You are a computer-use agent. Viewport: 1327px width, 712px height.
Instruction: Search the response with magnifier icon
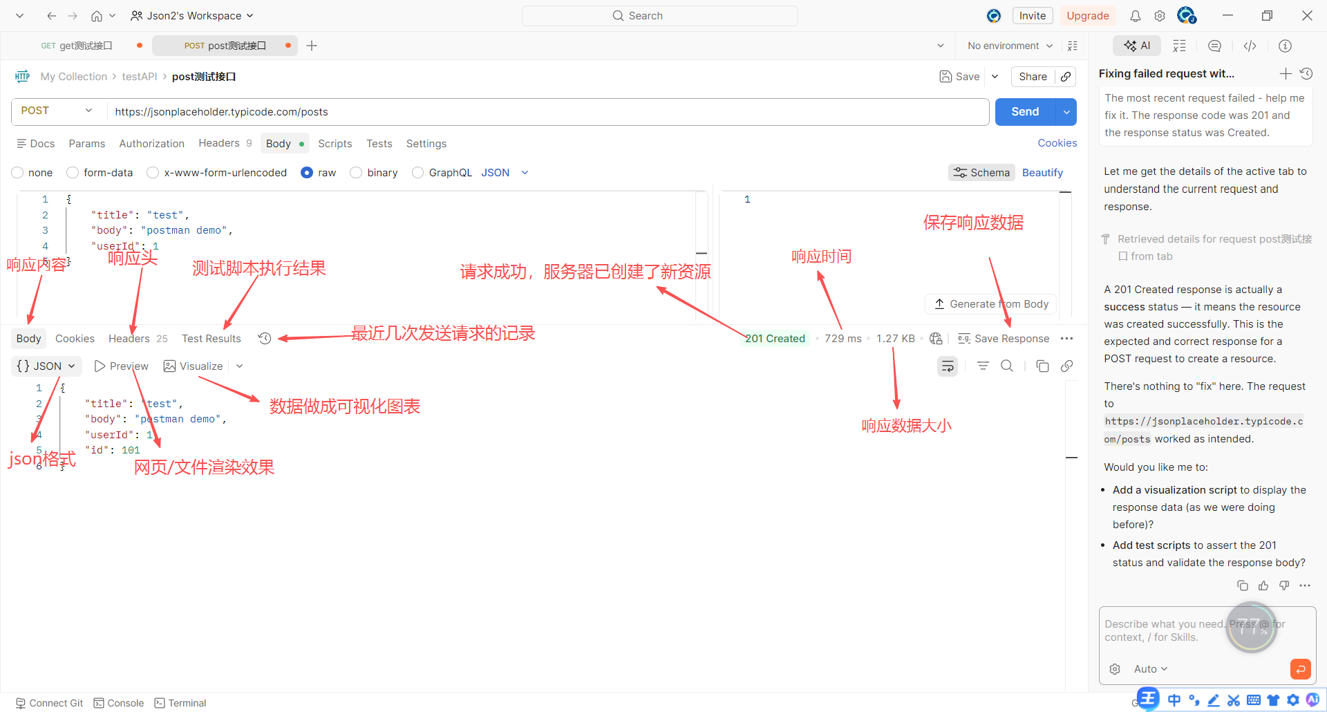(1007, 366)
